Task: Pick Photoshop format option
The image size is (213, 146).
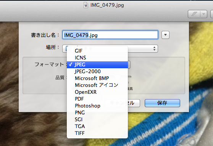Action: (x=97, y=106)
